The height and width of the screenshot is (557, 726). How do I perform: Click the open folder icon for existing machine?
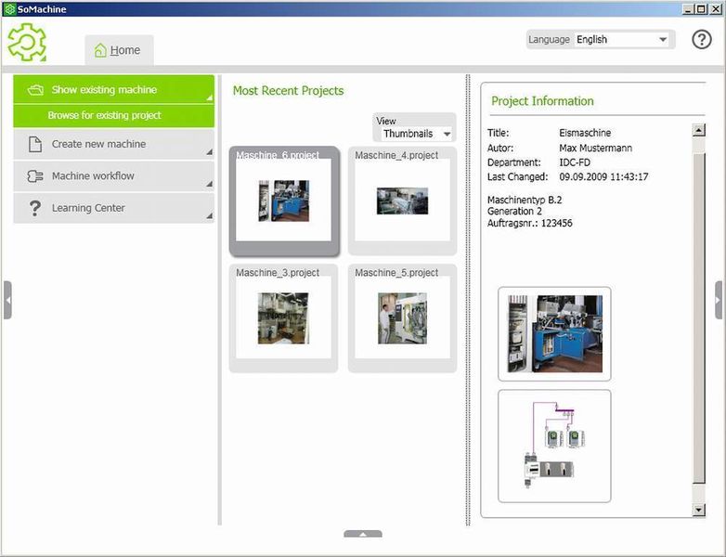35,90
